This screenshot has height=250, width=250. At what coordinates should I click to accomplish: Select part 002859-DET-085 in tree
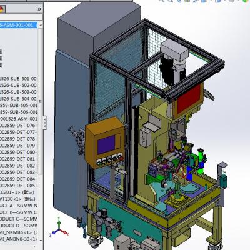(x=19, y=186)
